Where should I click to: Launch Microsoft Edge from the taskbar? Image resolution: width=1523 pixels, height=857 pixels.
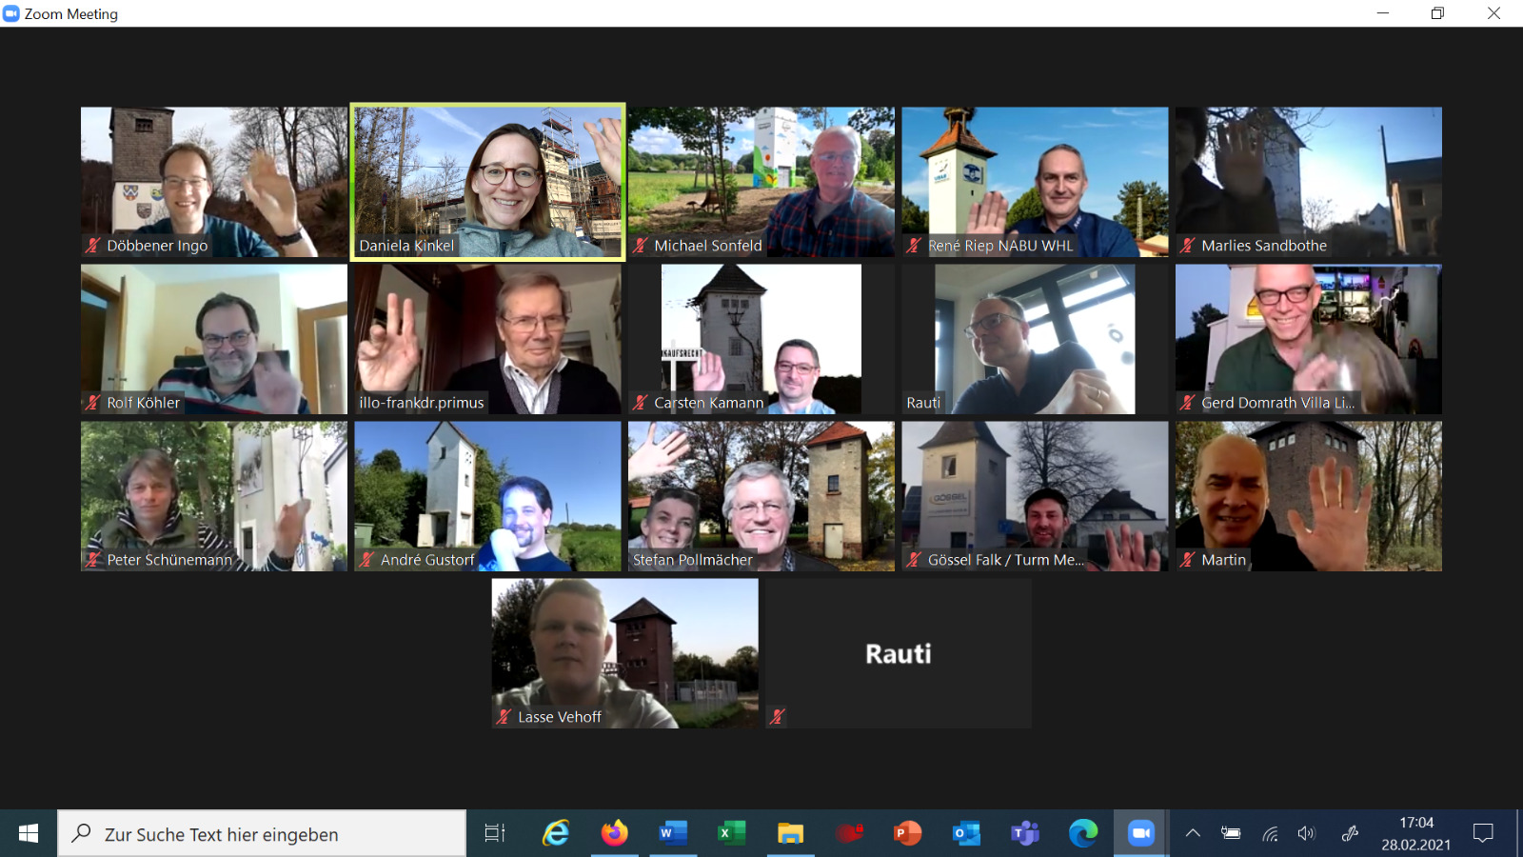click(x=1082, y=834)
